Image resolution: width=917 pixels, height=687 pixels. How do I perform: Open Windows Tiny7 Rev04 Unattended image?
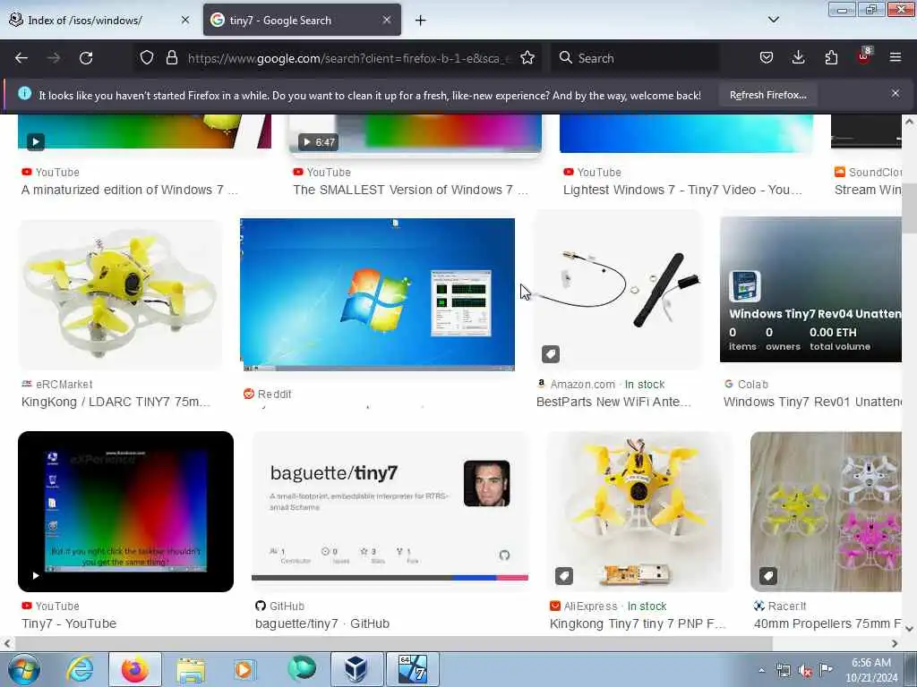pyautogui.click(x=810, y=290)
